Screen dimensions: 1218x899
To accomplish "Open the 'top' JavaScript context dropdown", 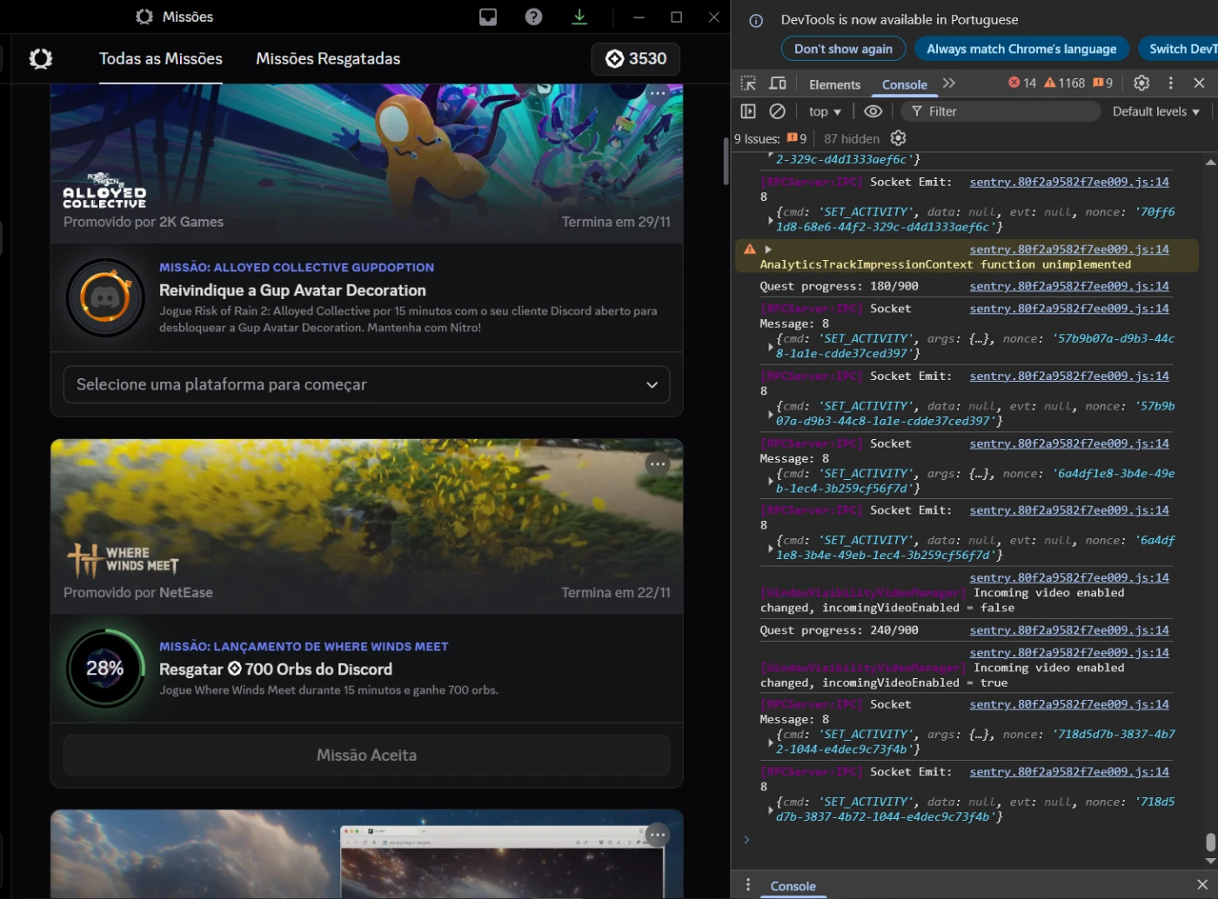I will (825, 111).
